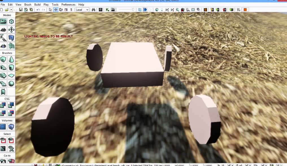
Task: Enable the scaling widget mode
Action: coord(66,10)
